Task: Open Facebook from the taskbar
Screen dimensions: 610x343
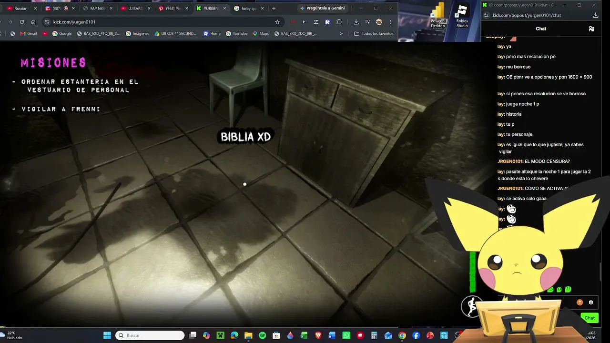Action: (x=416, y=335)
